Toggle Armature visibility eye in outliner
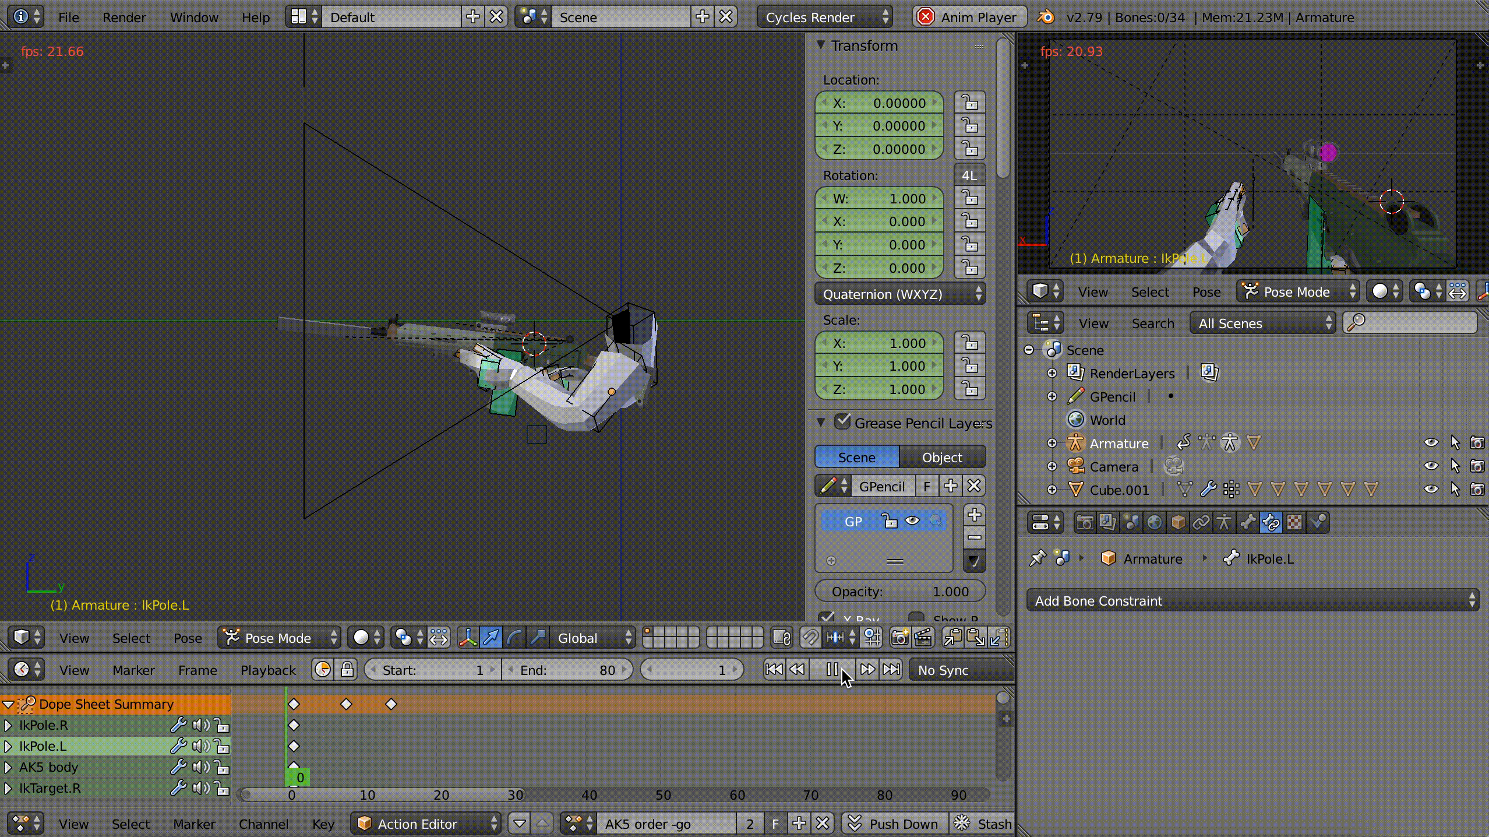This screenshot has width=1489, height=837. pyautogui.click(x=1431, y=443)
